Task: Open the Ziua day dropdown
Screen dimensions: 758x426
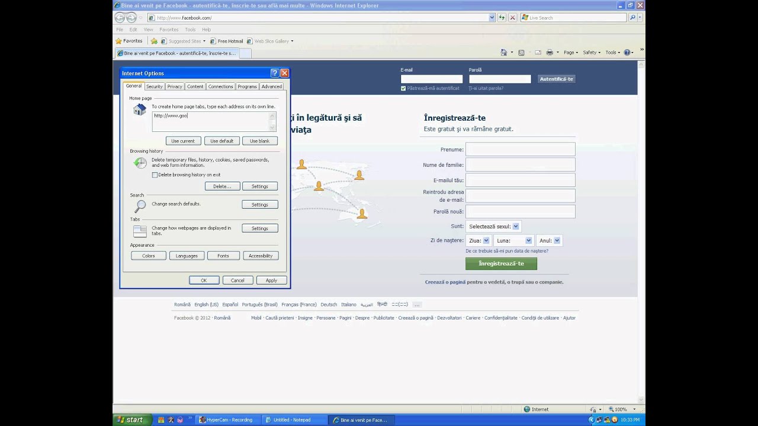Action: coord(478,240)
